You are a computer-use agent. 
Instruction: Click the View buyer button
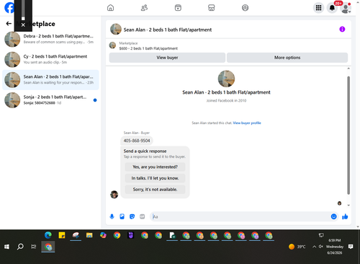point(167,58)
